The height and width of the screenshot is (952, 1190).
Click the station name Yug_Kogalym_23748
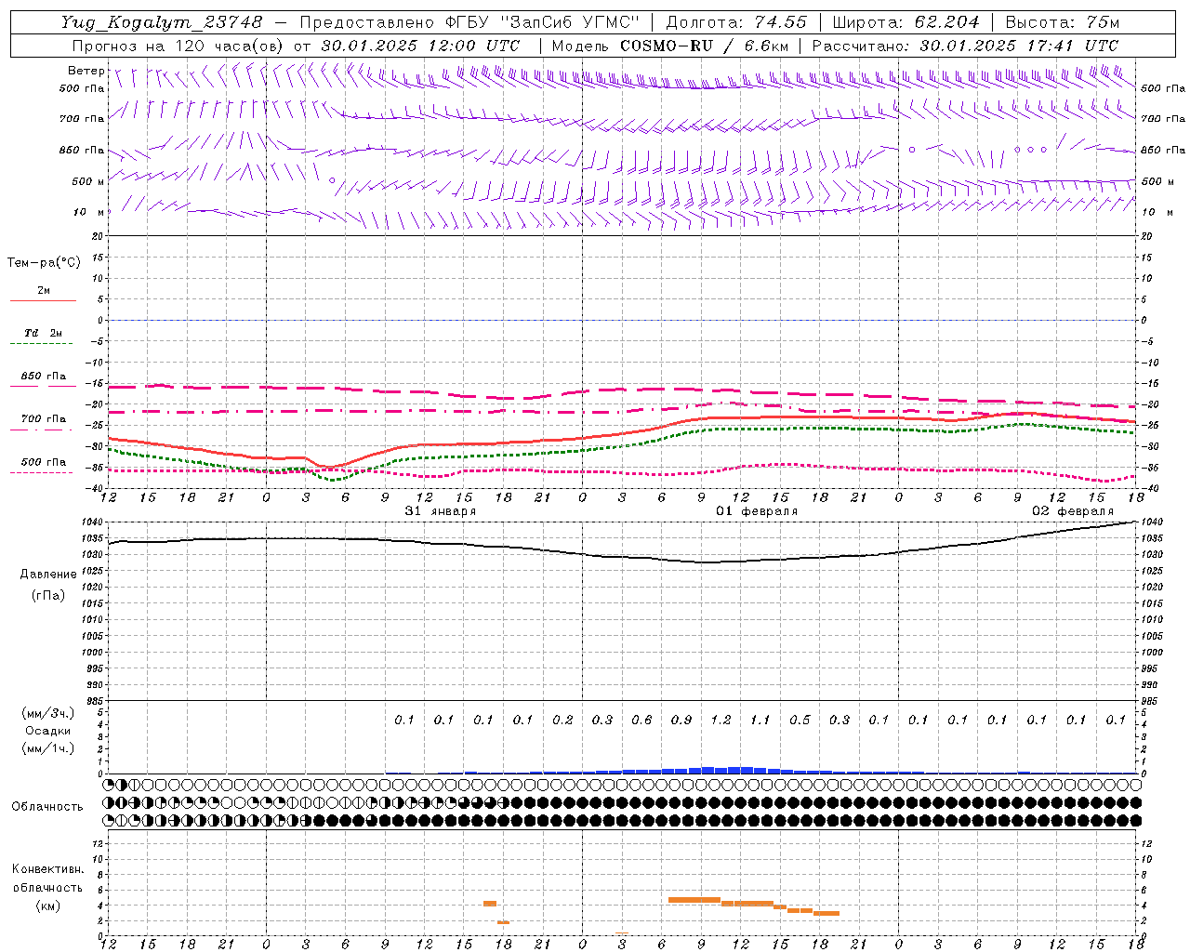tap(162, 22)
